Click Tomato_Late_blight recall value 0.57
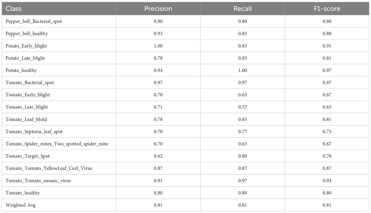This screenshot has height=213, width=371. point(242,107)
